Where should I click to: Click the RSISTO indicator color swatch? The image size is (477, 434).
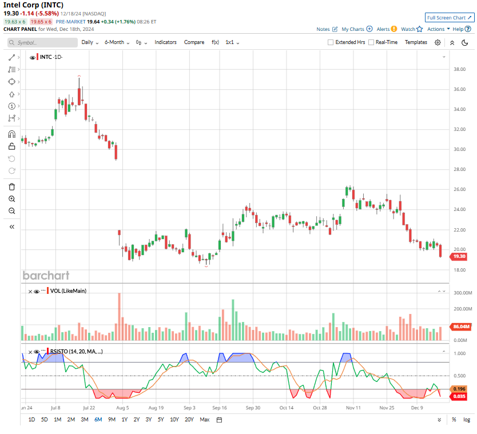(x=48, y=351)
